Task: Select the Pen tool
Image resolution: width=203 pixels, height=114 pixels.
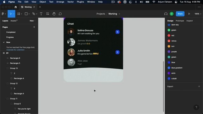Action: [x=34, y=14]
